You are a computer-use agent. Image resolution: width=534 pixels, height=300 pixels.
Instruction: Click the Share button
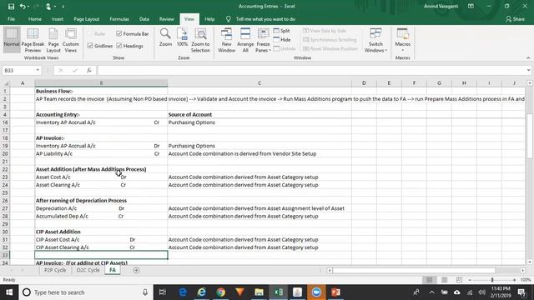[515, 19]
